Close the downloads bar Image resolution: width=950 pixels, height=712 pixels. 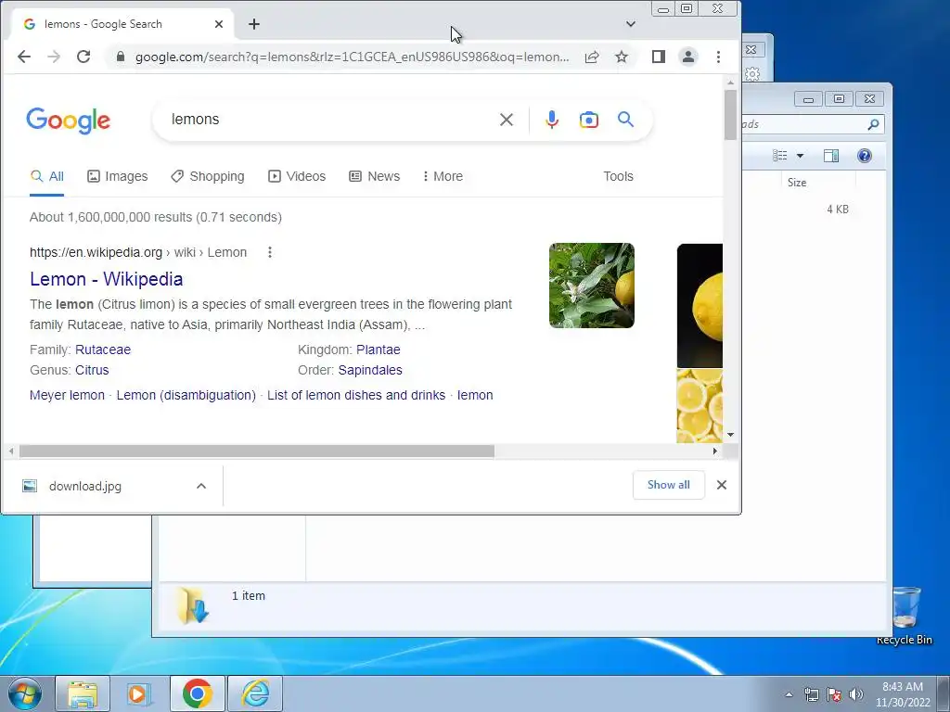click(722, 485)
